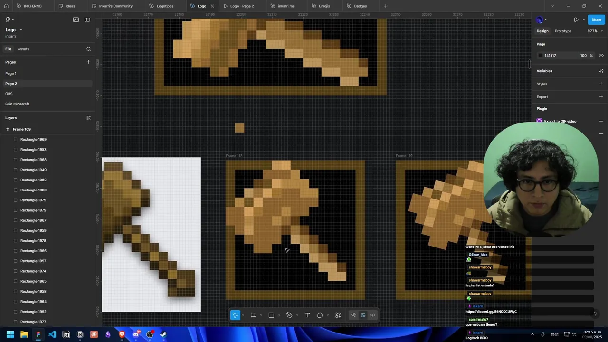Open a new tab

[x=386, y=6]
